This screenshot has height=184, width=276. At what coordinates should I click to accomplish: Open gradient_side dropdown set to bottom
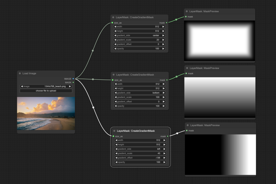tap(140, 93)
